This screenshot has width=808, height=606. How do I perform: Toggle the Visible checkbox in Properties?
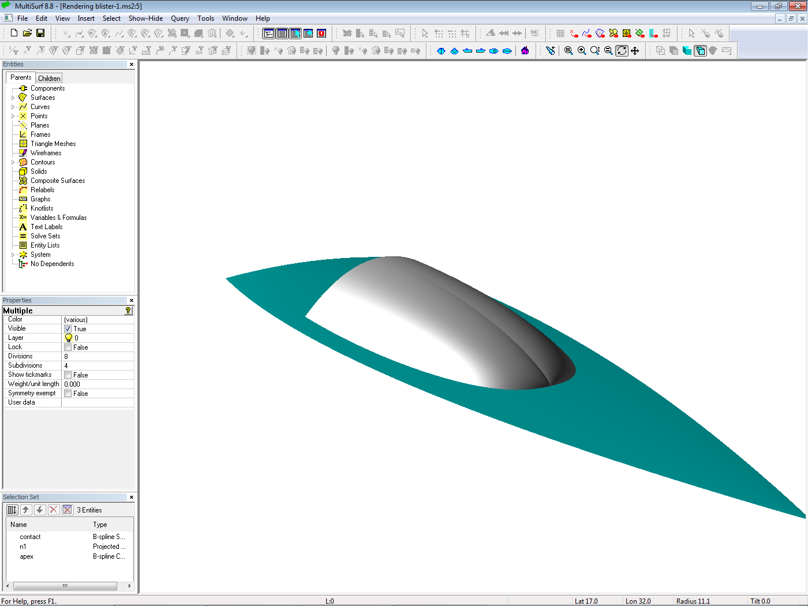point(68,329)
